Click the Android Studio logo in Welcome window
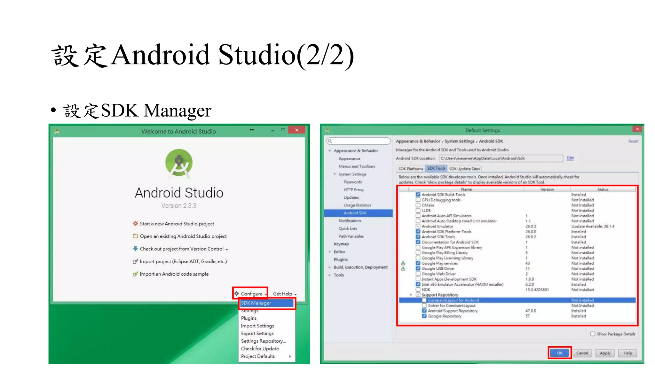Screen dimensions: 655x368 tap(179, 163)
